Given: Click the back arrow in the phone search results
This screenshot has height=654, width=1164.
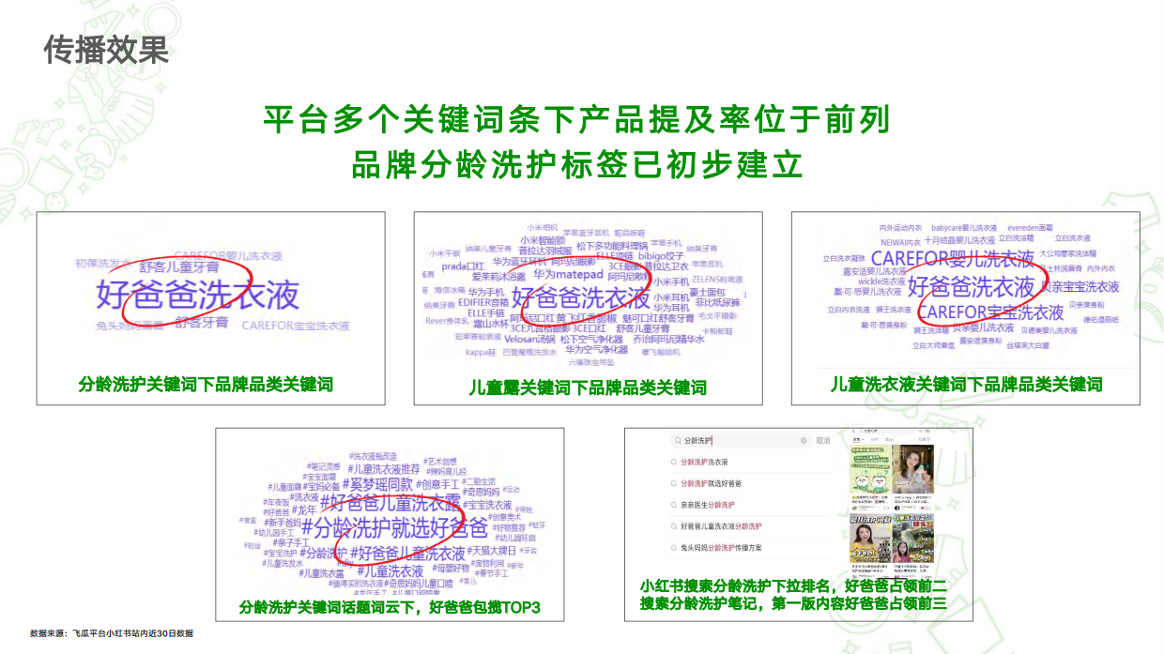Looking at the screenshot, I should [x=853, y=431].
